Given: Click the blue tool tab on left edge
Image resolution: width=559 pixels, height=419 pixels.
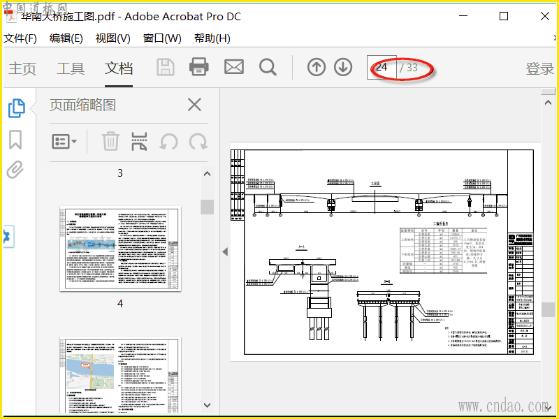Looking at the screenshot, I should coord(8,236).
